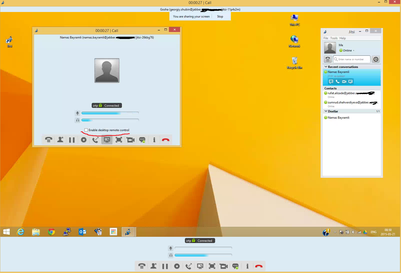Open Outlook from the taskbar
The image size is (401, 273).
tap(82, 232)
